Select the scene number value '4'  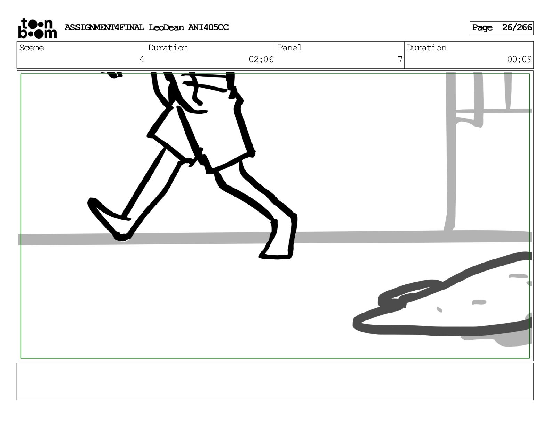tap(142, 59)
